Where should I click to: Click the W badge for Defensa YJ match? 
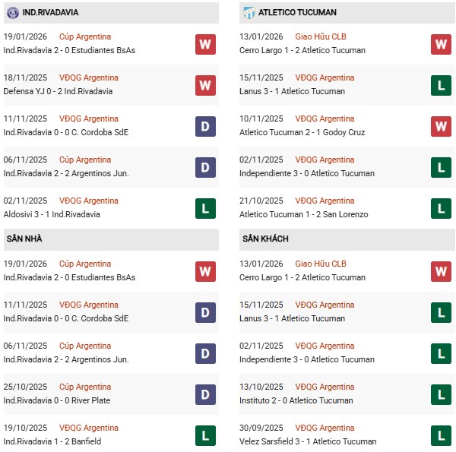coord(205,85)
